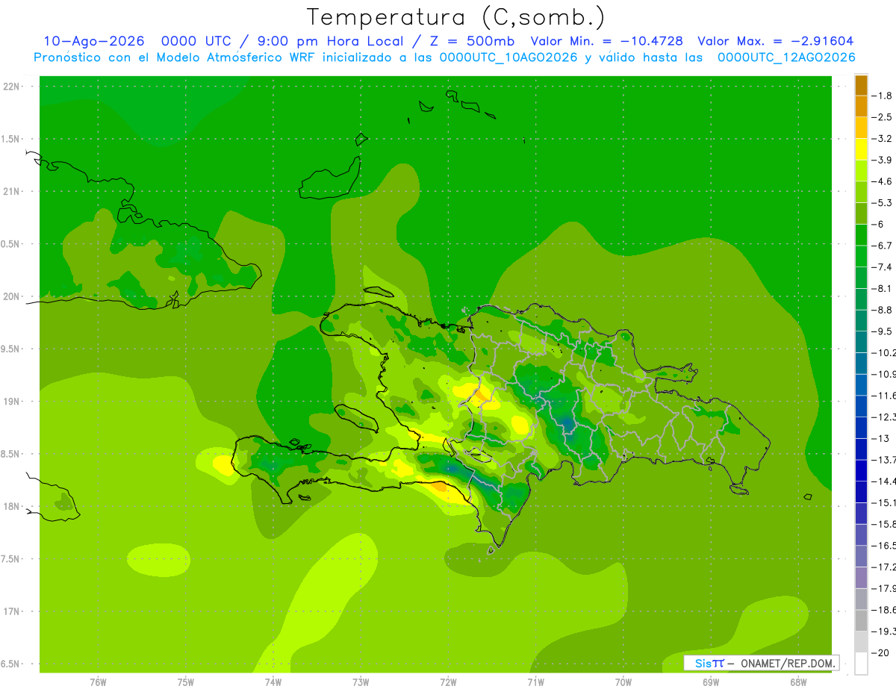This screenshot has height=692, width=896.
Task: Pick the orange-yellow swatch between -2.5 and -3.2
Action: click(x=861, y=128)
